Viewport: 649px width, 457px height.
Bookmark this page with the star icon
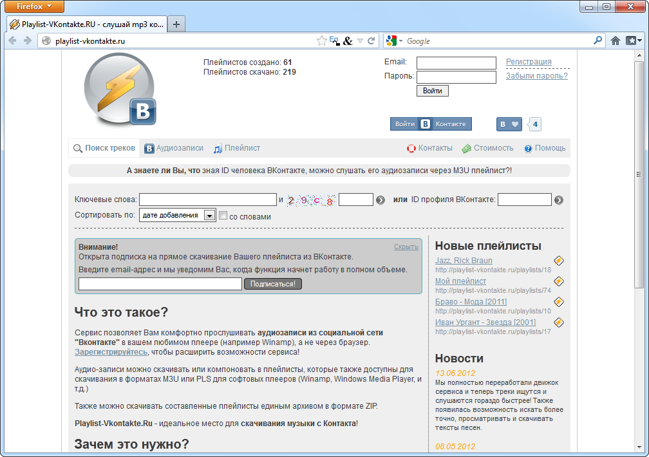click(x=321, y=41)
